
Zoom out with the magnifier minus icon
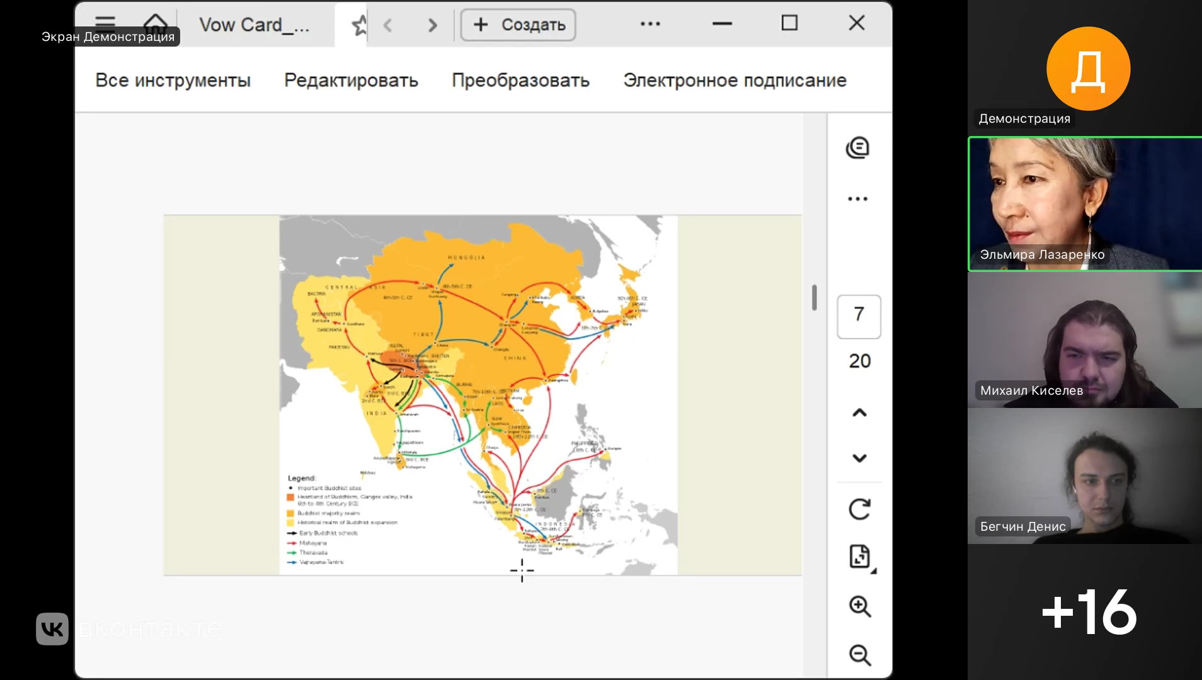(859, 655)
